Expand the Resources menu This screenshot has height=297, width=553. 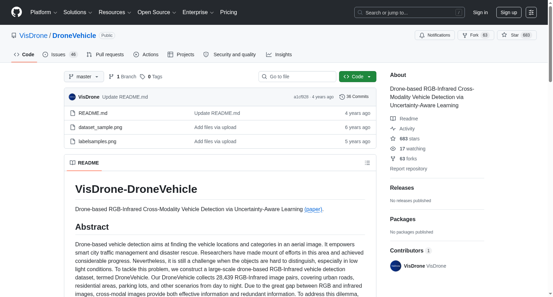pos(115,12)
